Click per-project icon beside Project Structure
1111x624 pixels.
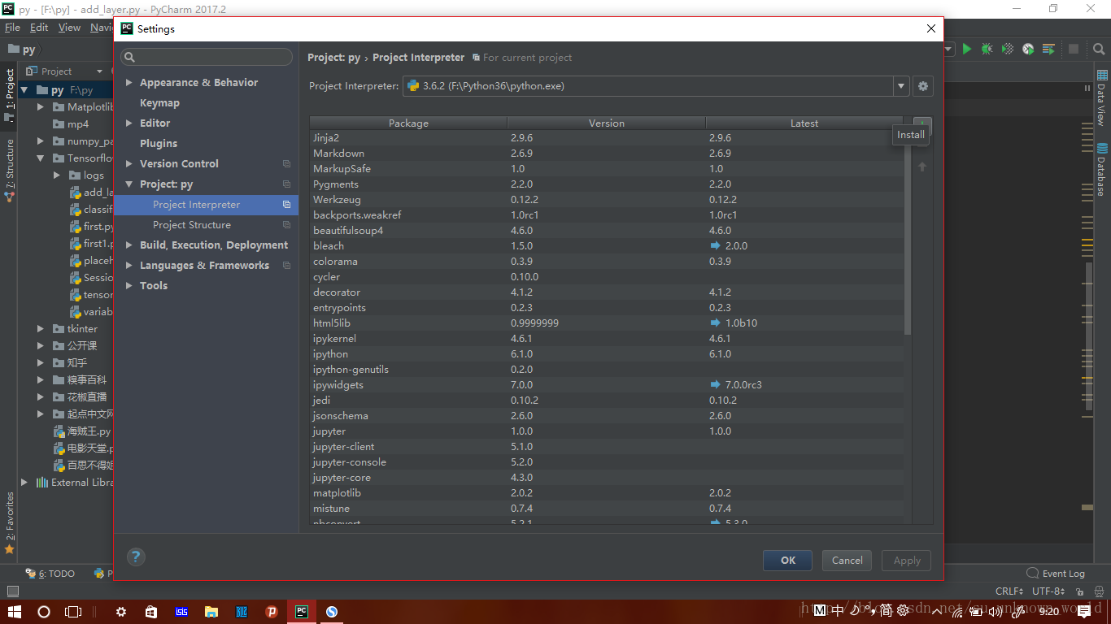click(x=286, y=225)
